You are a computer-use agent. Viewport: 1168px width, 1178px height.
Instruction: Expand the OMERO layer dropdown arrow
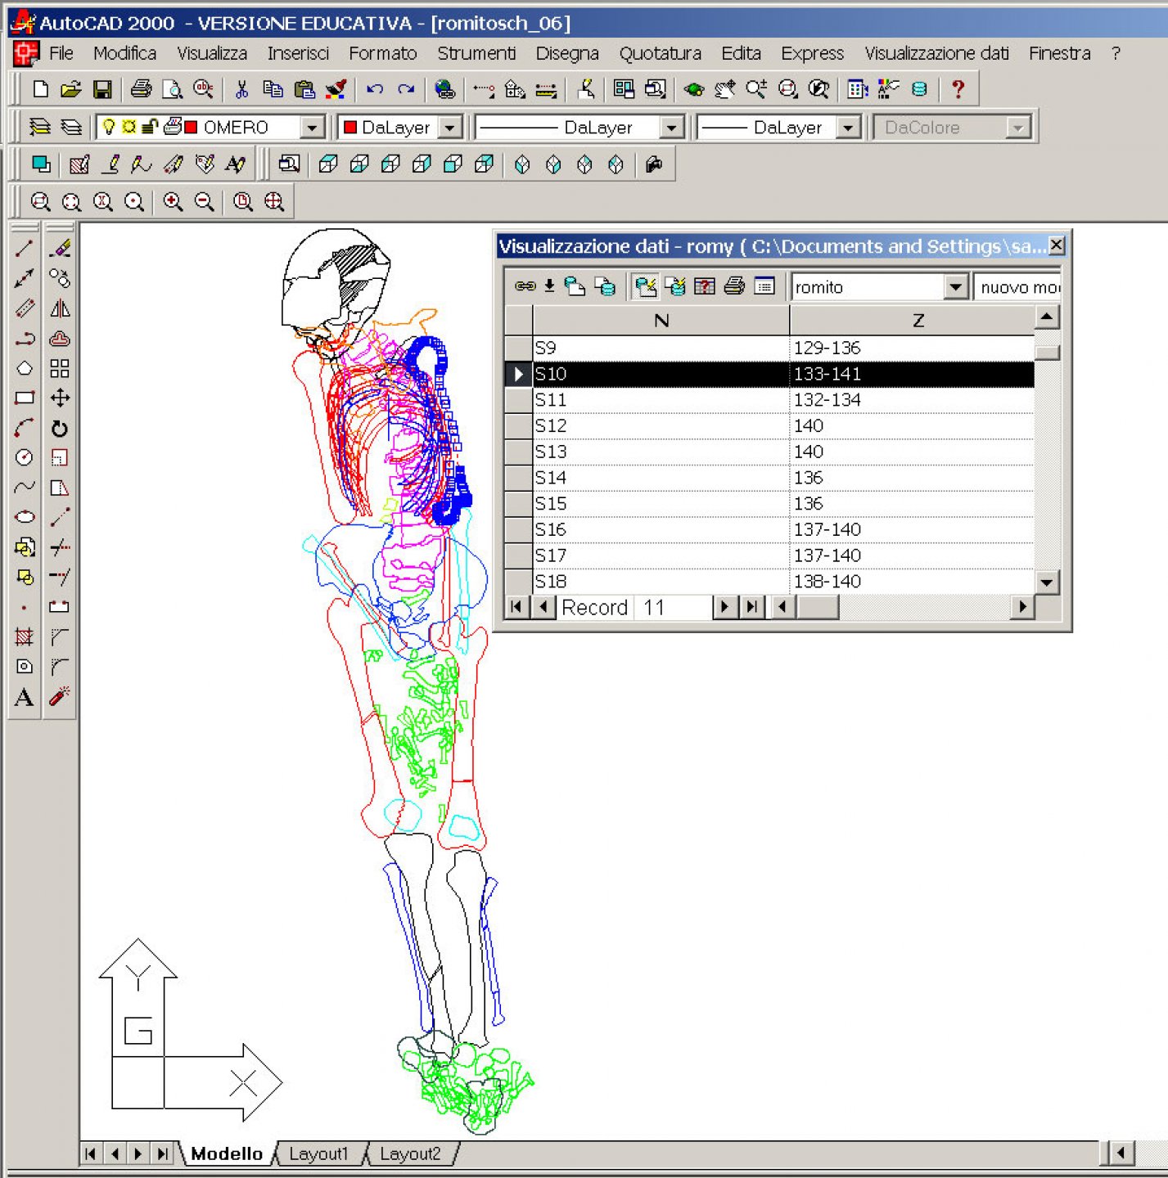click(312, 128)
